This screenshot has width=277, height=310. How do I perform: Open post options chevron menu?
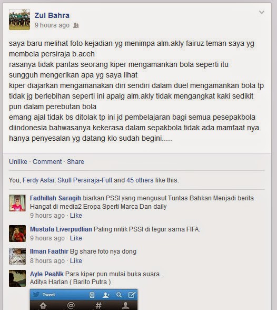[262, 12]
